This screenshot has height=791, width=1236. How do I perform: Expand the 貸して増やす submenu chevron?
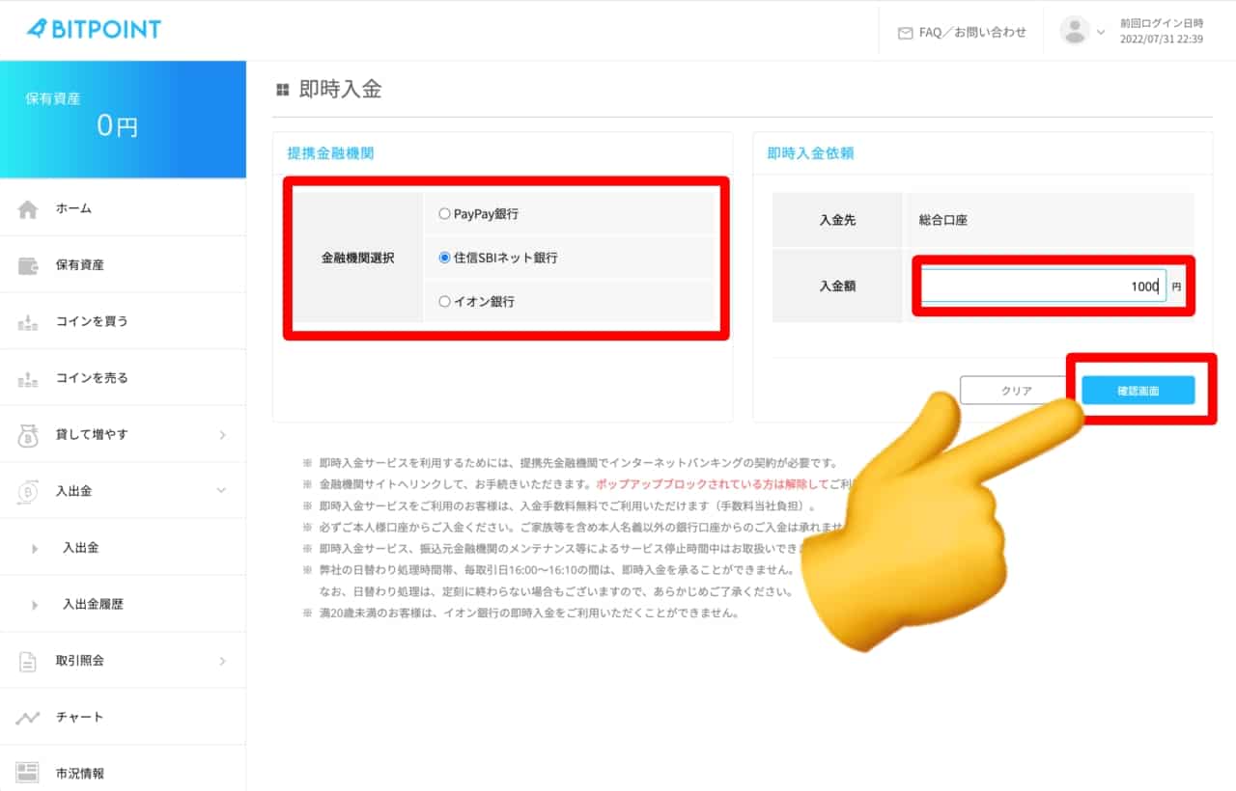click(222, 435)
